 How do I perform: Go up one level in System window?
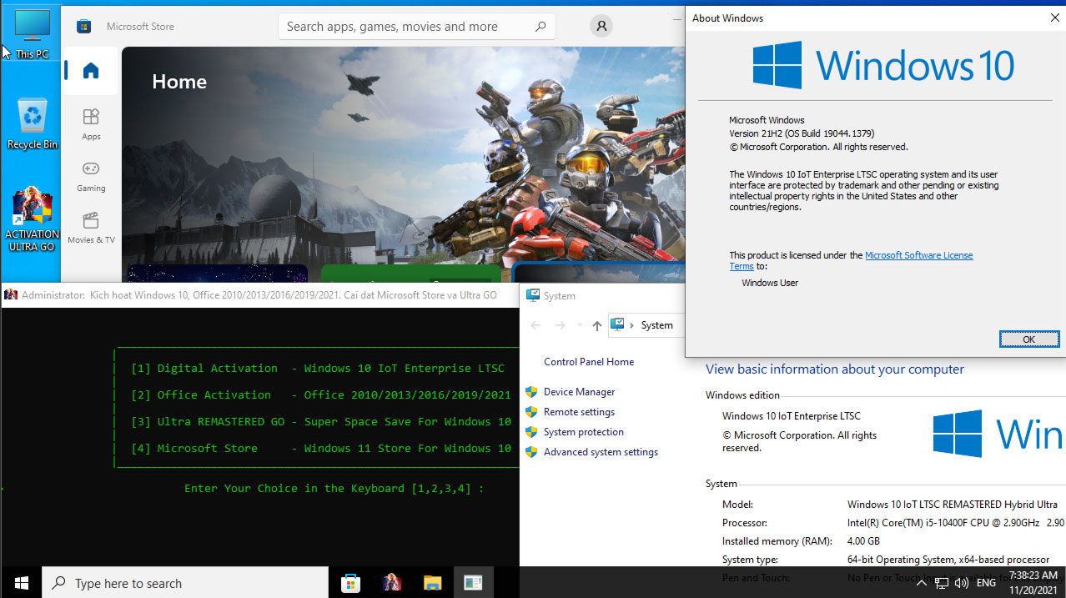click(x=596, y=325)
